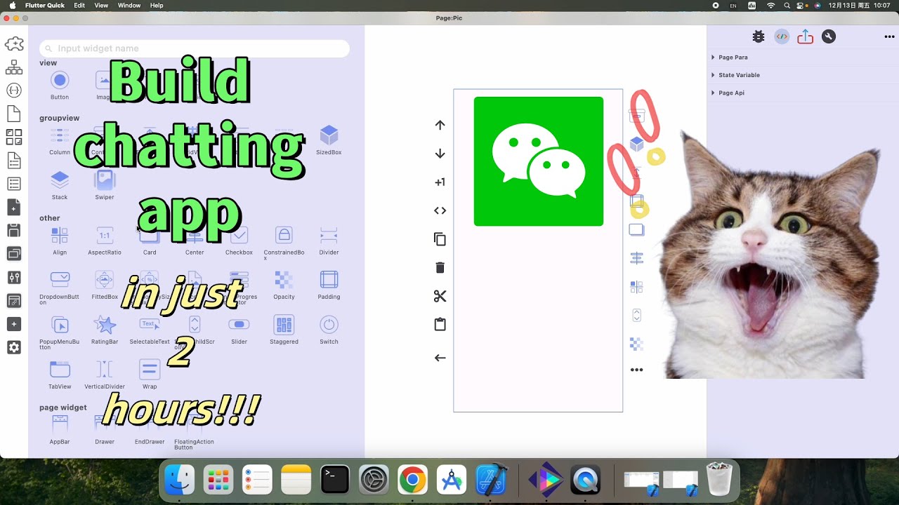899x505 pixels.
Task: Select the Wrap widget icon
Action: (x=150, y=370)
